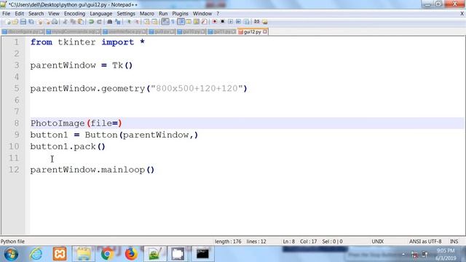466x262 pixels.
Task: Start macro recording with red dot
Action: (x=215, y=22)
